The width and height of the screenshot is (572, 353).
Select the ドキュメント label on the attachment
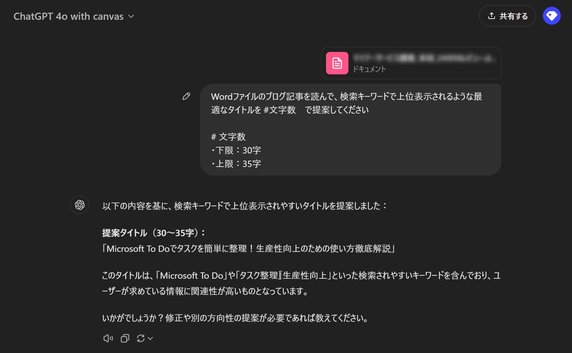pyautogui.click(x=370, y=69)
